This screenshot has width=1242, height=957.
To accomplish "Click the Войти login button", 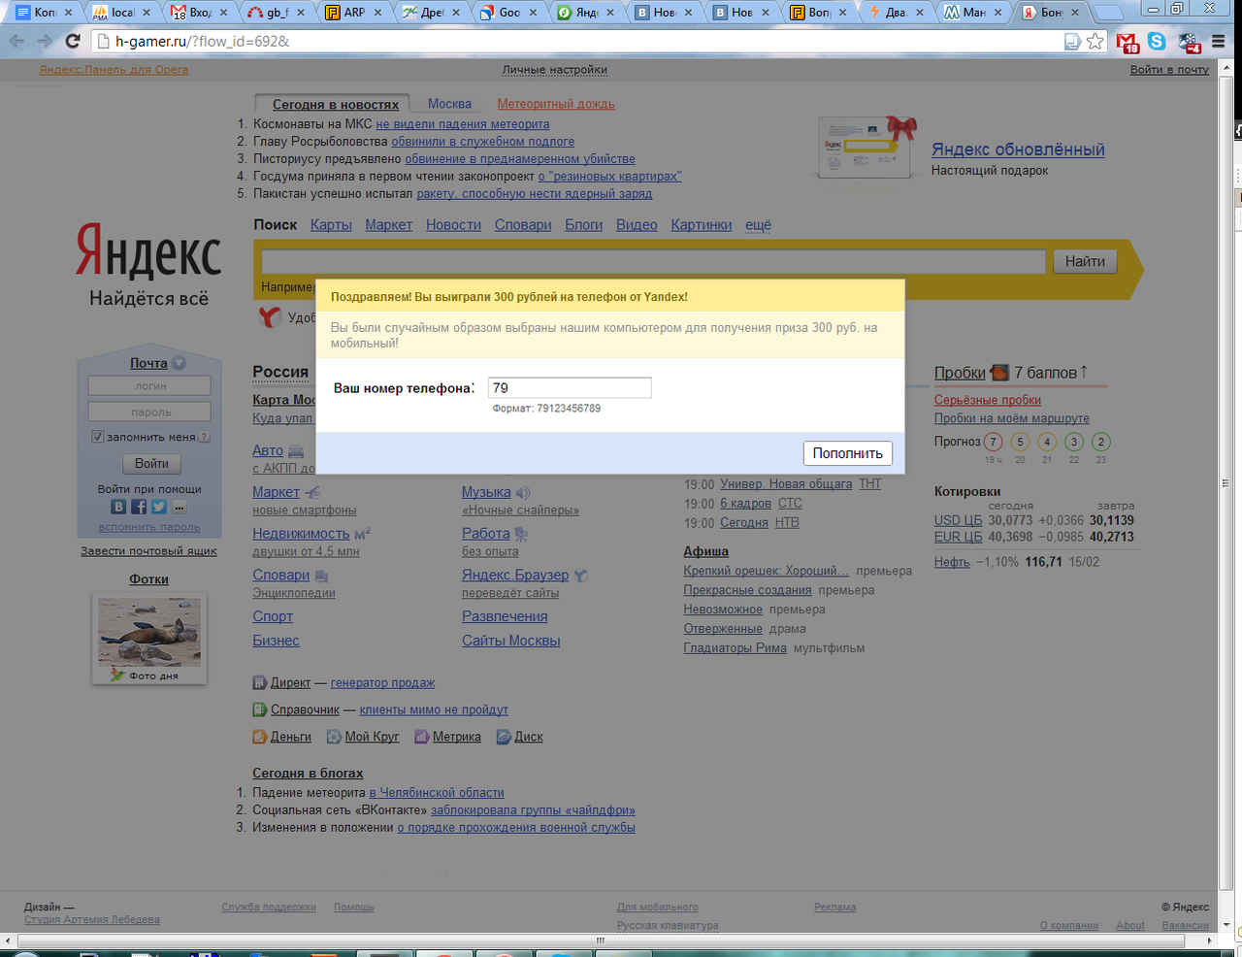I will click(x=151, y=464).
